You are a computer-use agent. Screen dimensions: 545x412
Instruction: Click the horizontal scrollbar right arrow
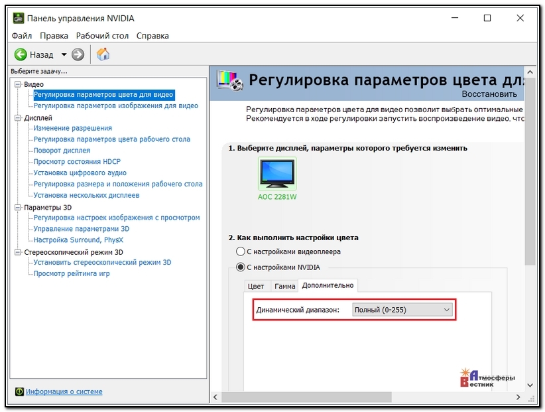[x=518, y=397]
